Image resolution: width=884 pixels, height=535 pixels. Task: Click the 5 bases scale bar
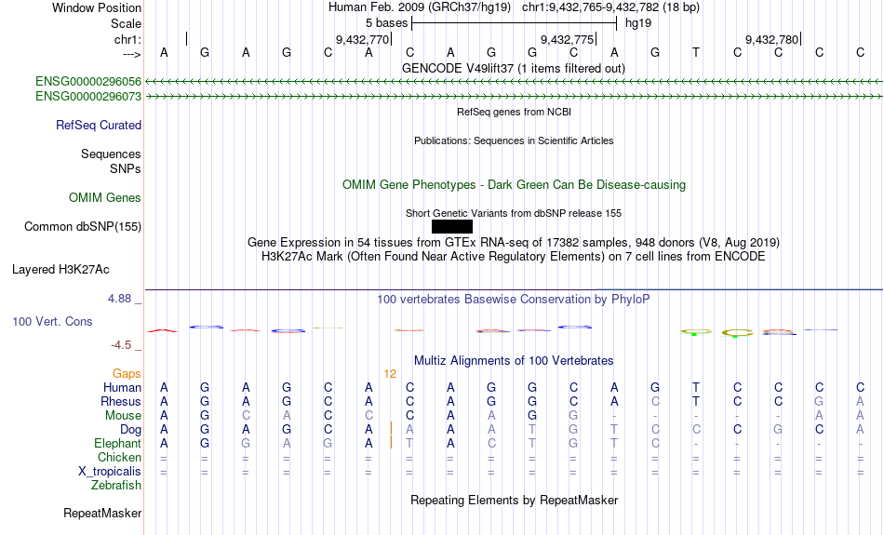click(515, 23)
